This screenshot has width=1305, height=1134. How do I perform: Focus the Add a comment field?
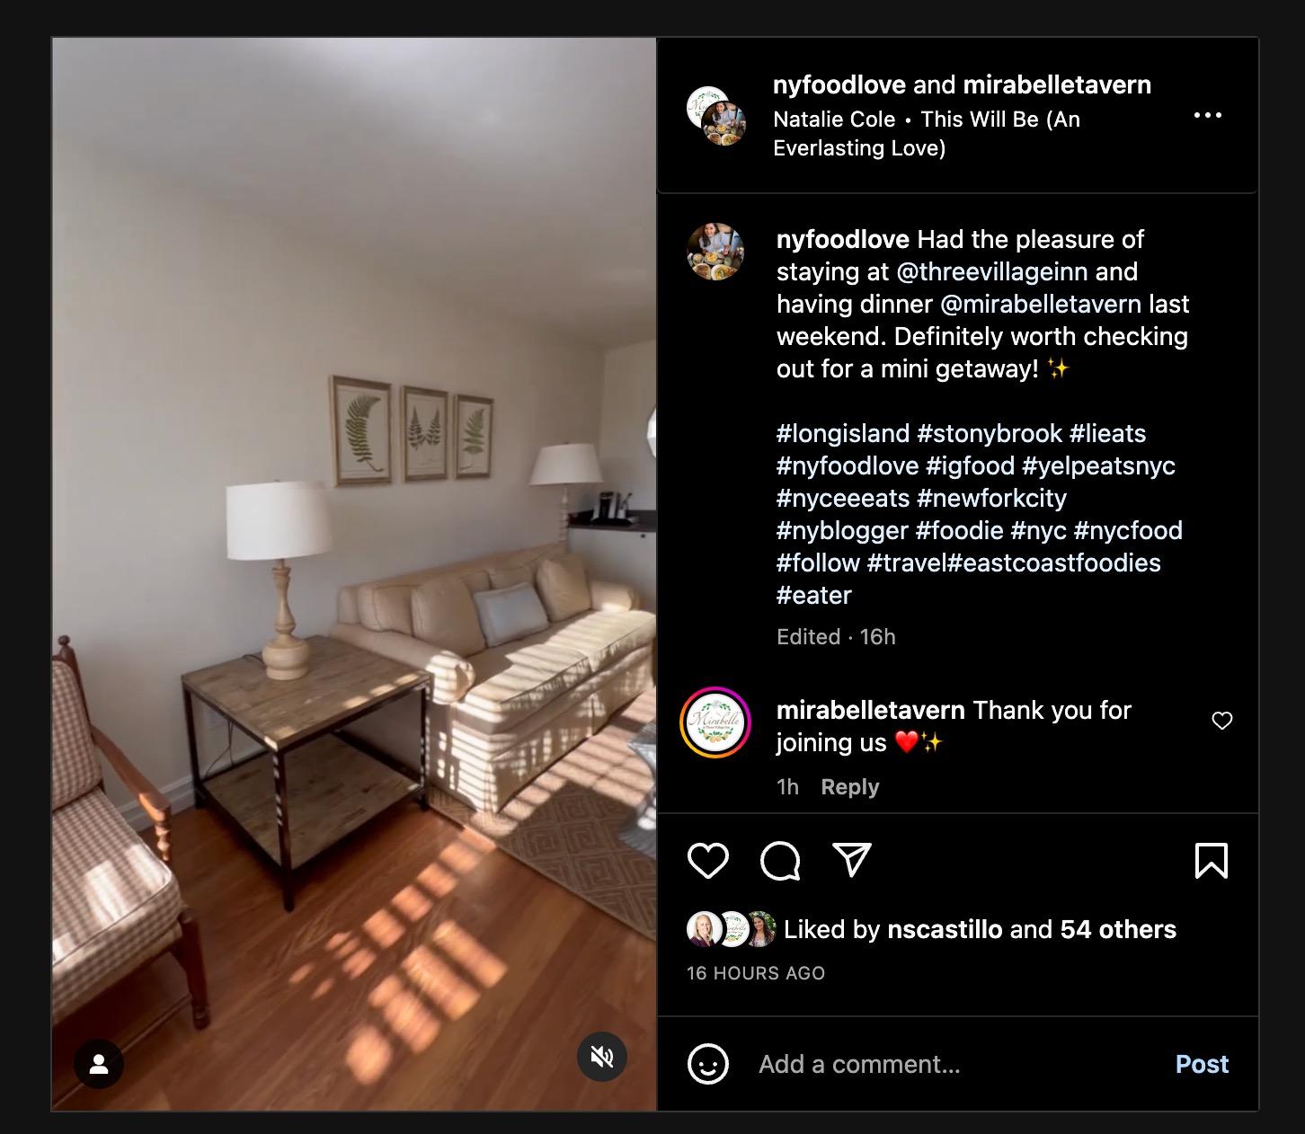(x=957, y=1064)
